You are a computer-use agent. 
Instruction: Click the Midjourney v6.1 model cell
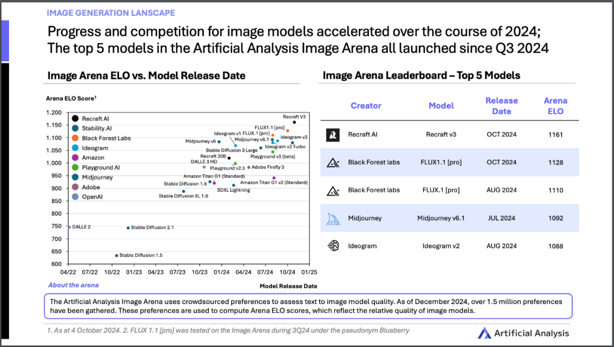click(x=441, y=218)
